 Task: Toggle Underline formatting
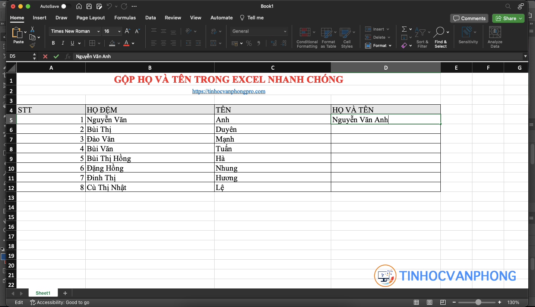tap(72, 43)
